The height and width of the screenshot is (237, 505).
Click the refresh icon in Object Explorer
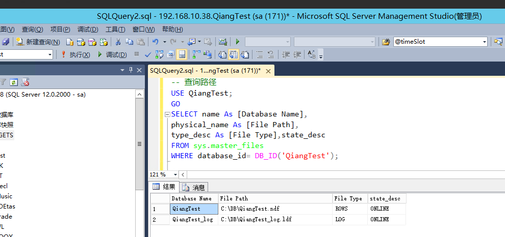[14, 81]
